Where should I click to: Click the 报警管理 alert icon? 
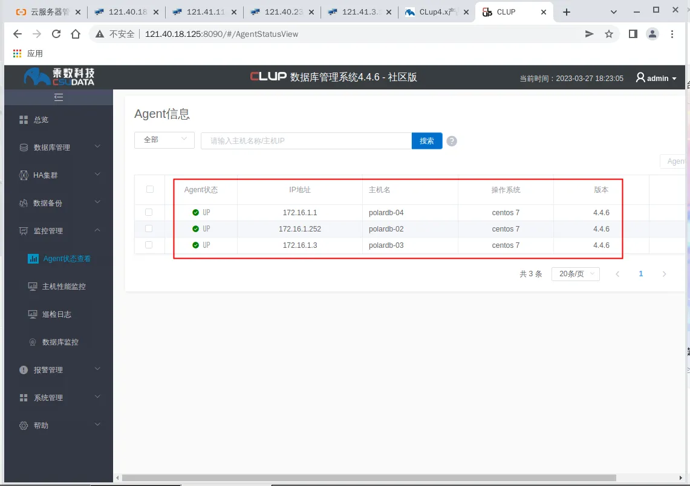tap(24, 370)
